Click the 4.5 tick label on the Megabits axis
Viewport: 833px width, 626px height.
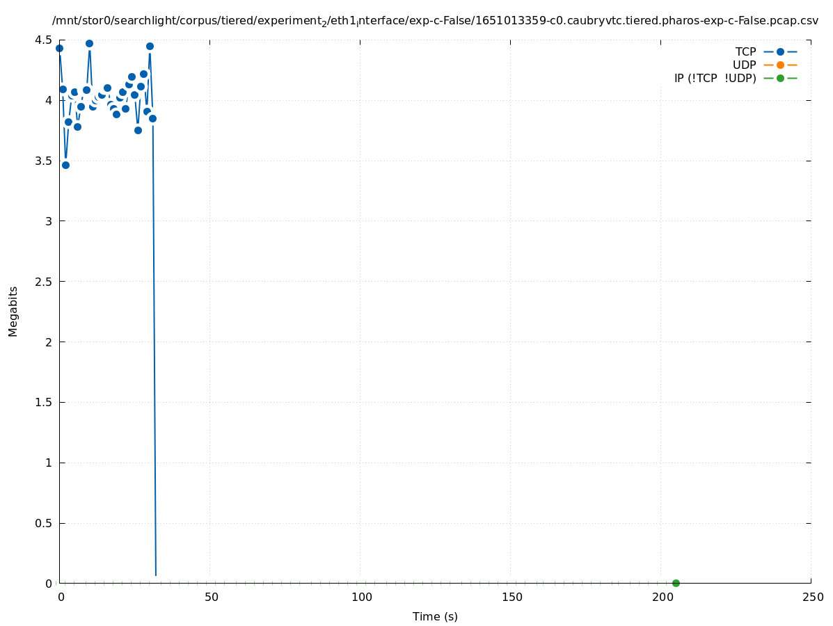coord(43,40)
